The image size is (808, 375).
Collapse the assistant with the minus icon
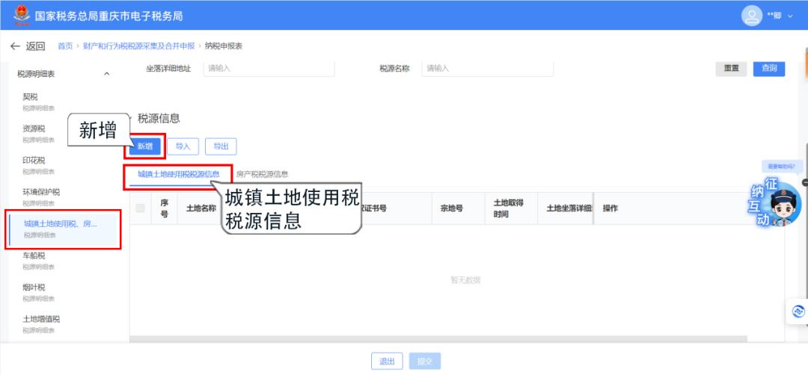[x=804, y=182]
